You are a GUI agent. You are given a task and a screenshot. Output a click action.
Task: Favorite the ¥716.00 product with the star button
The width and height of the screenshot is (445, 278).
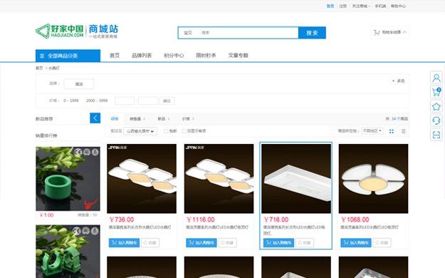305,243
